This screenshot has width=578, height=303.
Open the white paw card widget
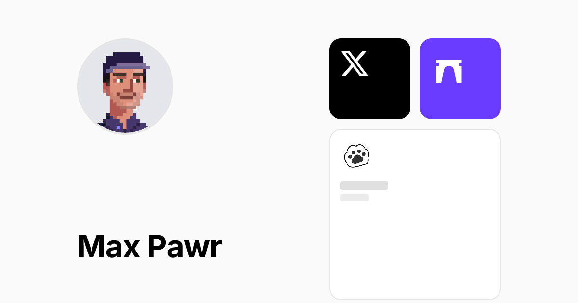pos(415,215)
